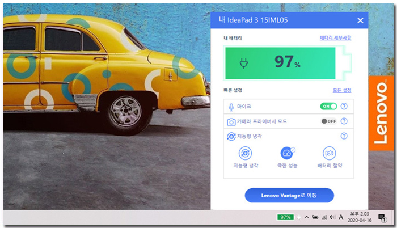Click the 내 배터리 label
Image resolution: width=397 pixels, height=228 pixels.
pos(233,38)
